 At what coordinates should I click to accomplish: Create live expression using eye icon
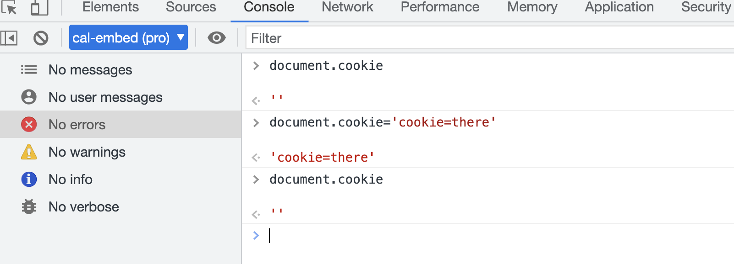click(x=216, y=38)
